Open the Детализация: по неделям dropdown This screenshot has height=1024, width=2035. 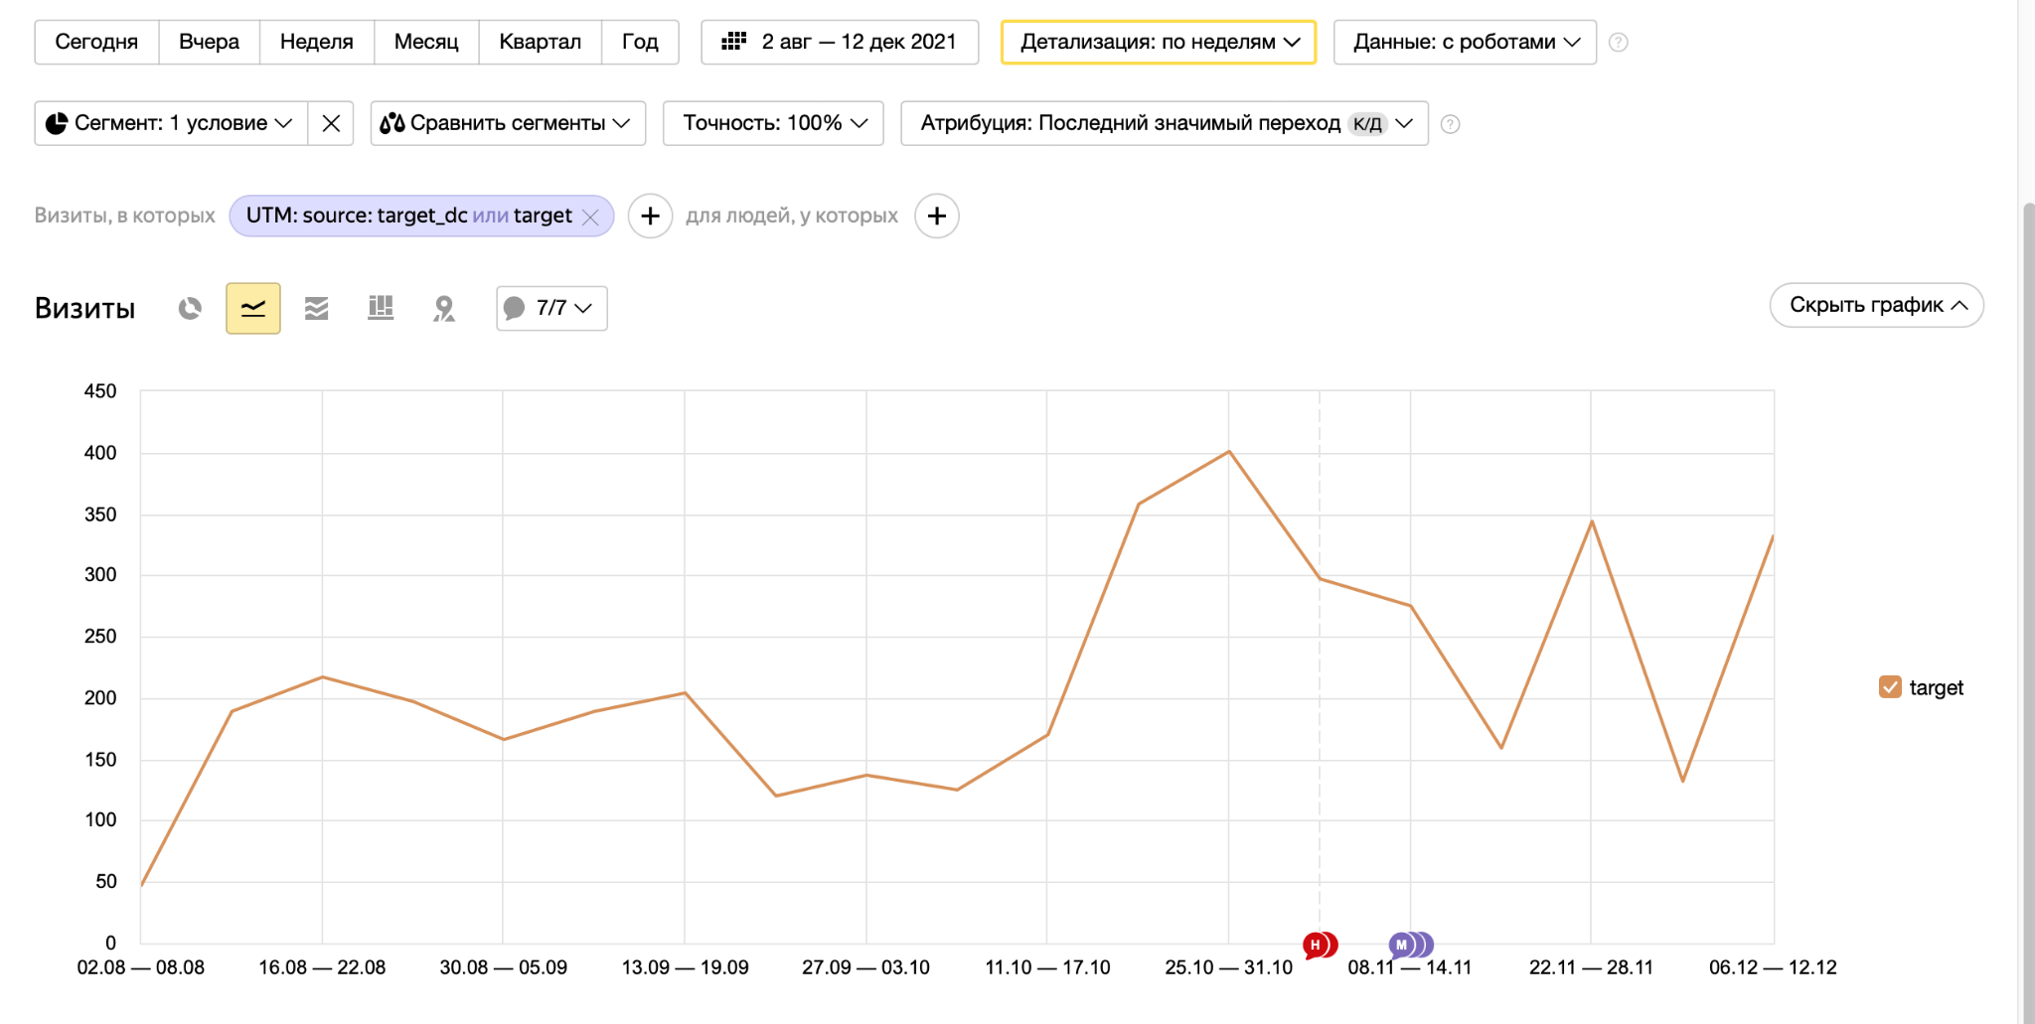click(1158, 43)
